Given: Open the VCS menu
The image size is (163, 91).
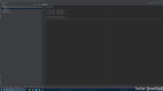Looking at the screenshot, I should click(x=24, y=1).
